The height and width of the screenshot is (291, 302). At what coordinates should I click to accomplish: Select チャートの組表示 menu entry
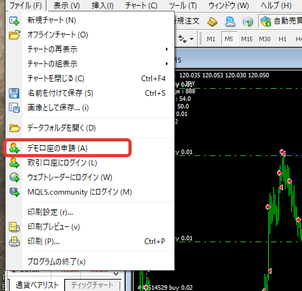(x=90, y=63)
